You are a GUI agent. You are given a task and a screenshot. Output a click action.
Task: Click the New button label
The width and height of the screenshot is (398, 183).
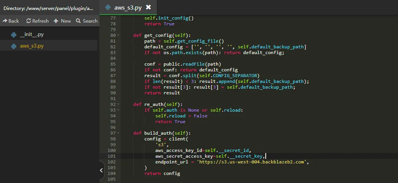coord(66,21)
